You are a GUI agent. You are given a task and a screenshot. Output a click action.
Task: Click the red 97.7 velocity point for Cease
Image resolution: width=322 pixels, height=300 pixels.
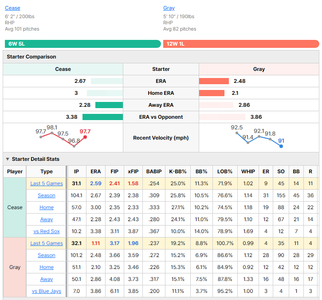click(85, 137)
